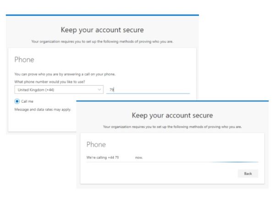The image size is (275, 197).
Task: Select the Call me radio button
Action: [x=17, y=101]
